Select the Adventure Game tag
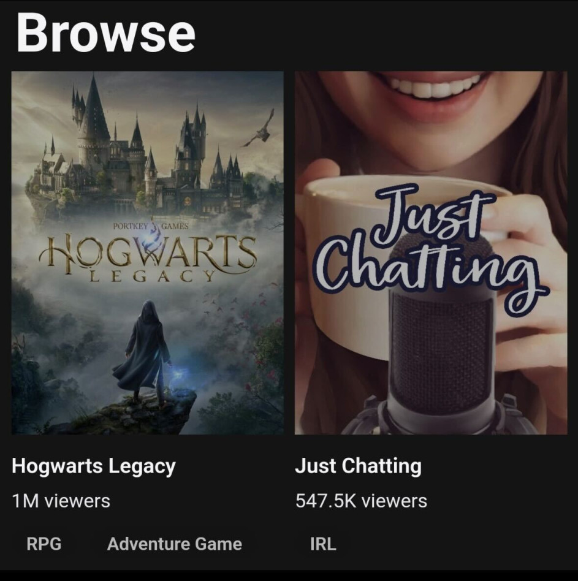Image resolution: width=578 pixels, height=581 pixels. (175, 544)
